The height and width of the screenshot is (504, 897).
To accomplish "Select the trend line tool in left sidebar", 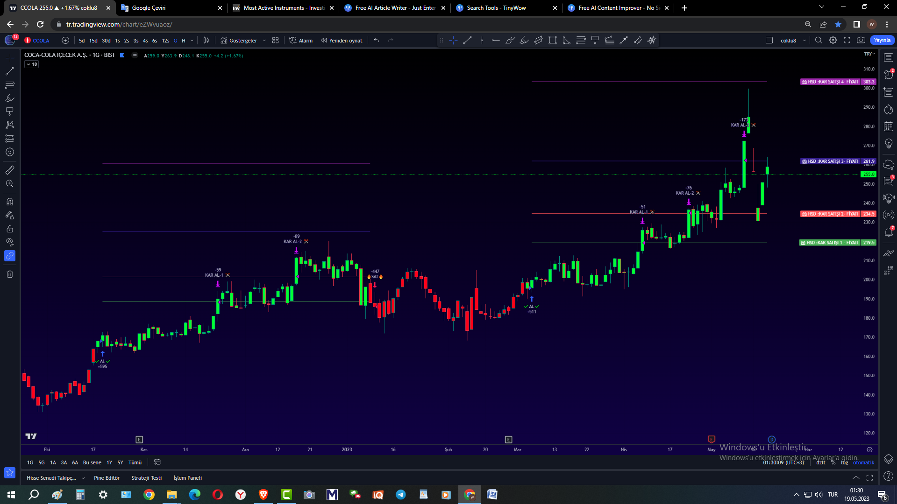I will [10, 71].
